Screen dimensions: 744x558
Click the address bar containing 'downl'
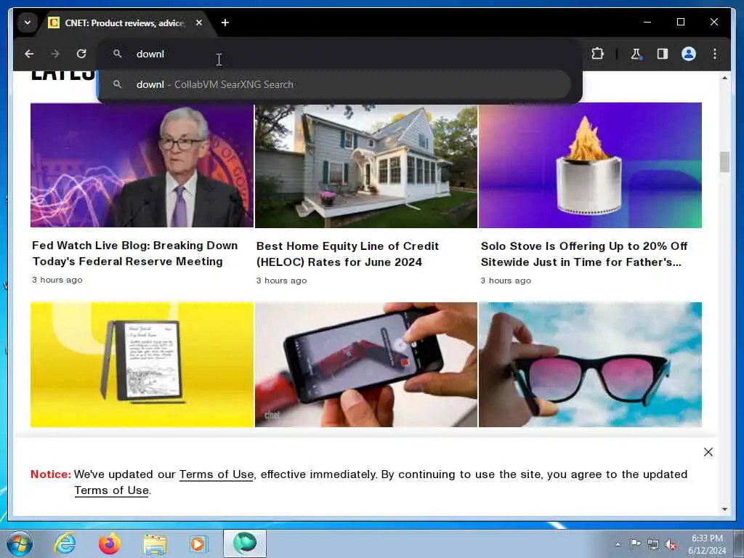coord(339,54)
